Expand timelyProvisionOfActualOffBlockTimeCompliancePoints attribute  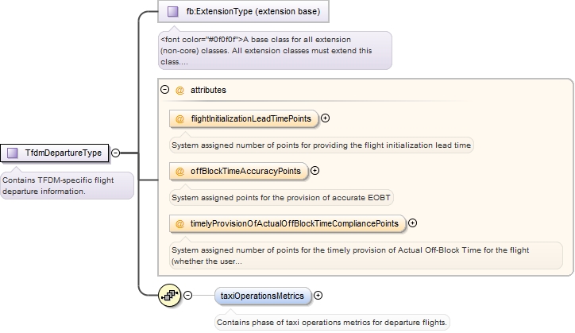[x=412, y=223]
